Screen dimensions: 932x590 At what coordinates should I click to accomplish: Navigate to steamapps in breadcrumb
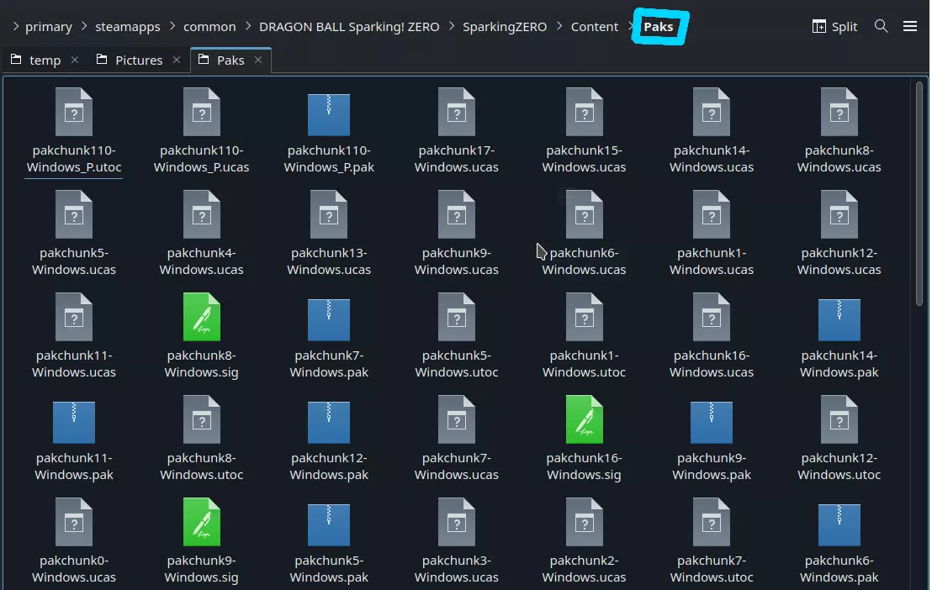click(128, 27)
